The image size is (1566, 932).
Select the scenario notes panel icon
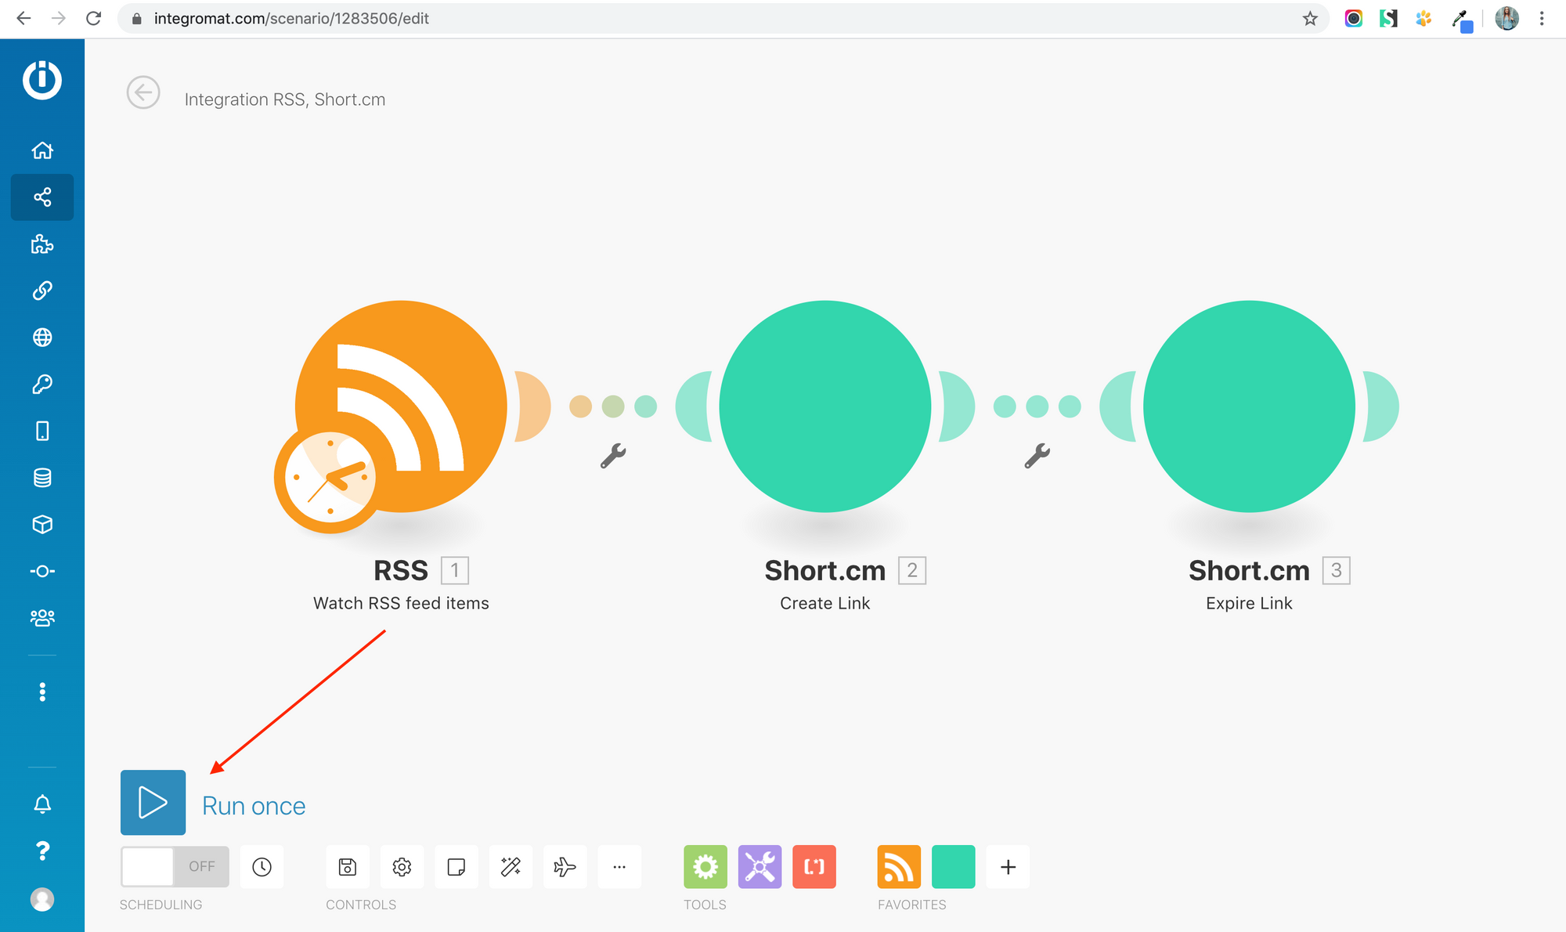(455, 865)
